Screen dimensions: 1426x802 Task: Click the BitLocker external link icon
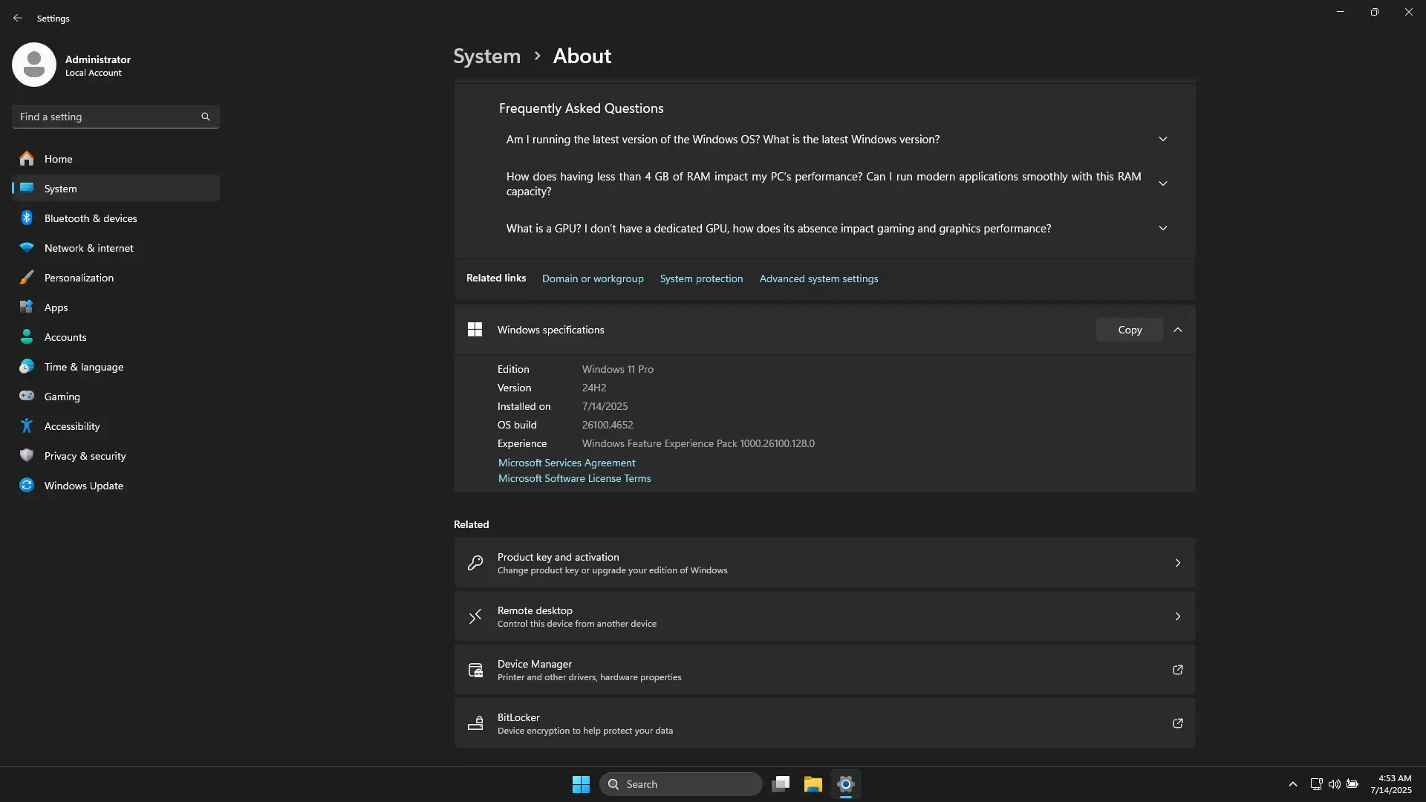click(1177, 723)
